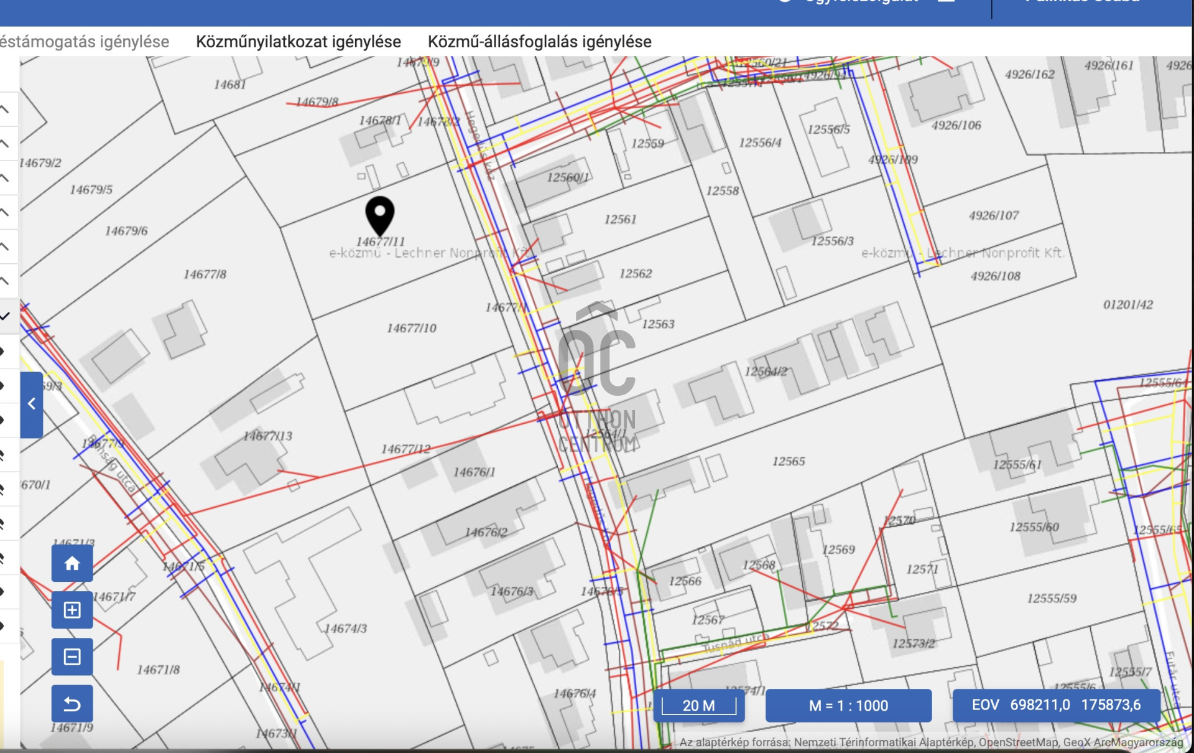
Task: Click parcel label 4926/107
Action: (993, 216)
